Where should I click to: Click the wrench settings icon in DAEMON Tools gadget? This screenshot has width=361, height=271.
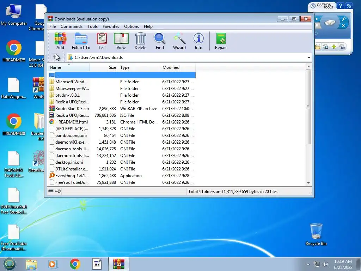343,19
